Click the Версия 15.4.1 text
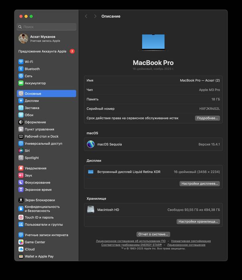The height and width of the screenshot is (280, 242). click(209, 144)
